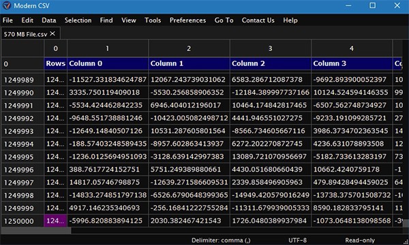The width and height of the screenshot is (409, 245).
Task: Open the Go To menu
Action: pos(224,20)
